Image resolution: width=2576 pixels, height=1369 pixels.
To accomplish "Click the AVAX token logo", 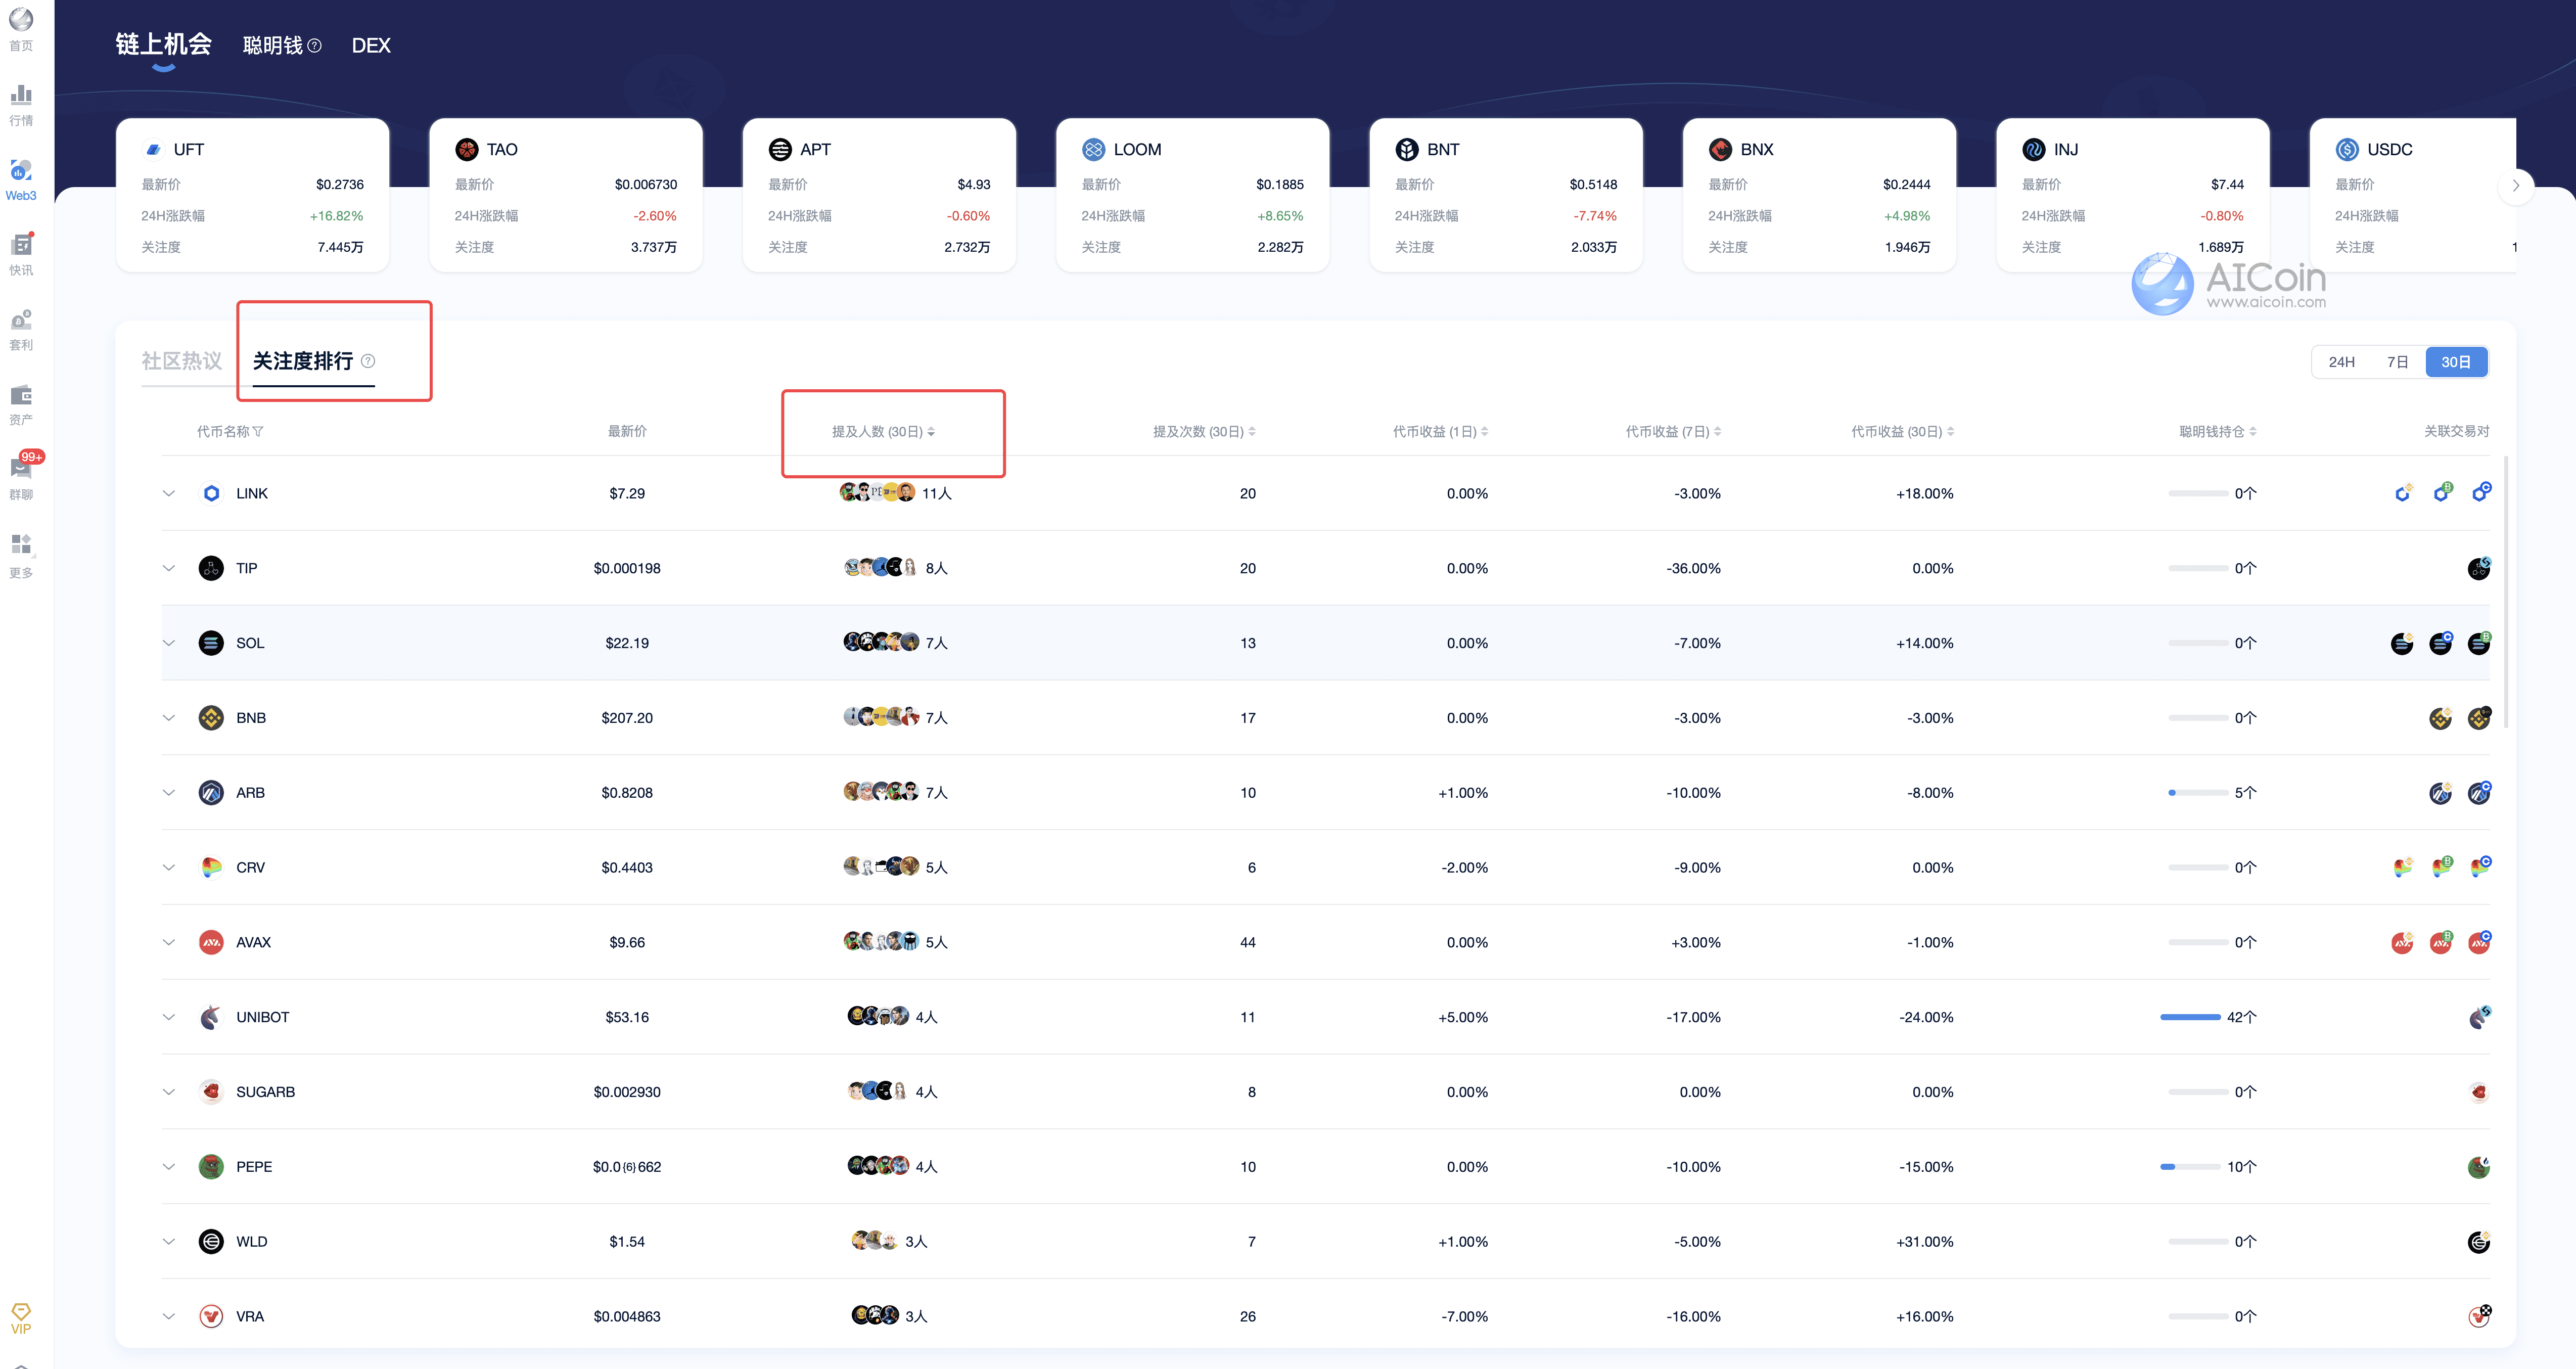I will [x=211, y=942].
